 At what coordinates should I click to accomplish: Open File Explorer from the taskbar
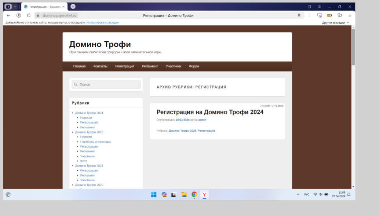184,194
